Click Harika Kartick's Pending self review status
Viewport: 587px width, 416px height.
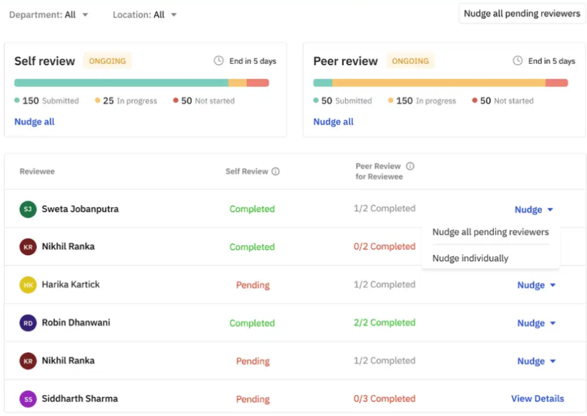252,285
